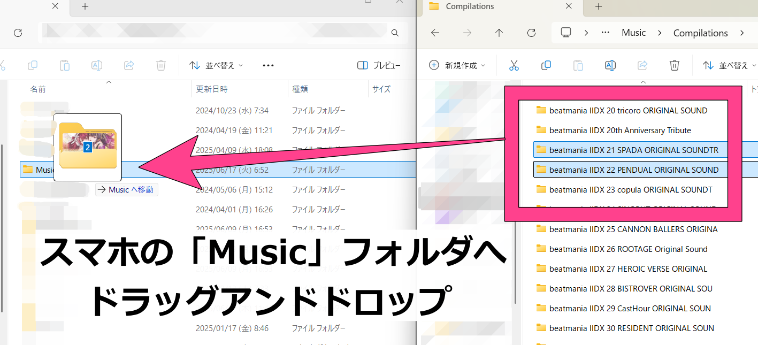Click date 2024/04/01 (月) 16:26
Image resolution: width=758 pixels, height=345 pixels.
tap(234, 209)
